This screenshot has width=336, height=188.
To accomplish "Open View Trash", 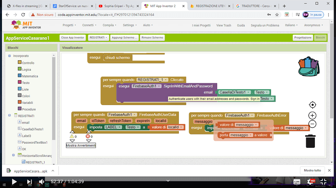I will click(x=224, y=25).
